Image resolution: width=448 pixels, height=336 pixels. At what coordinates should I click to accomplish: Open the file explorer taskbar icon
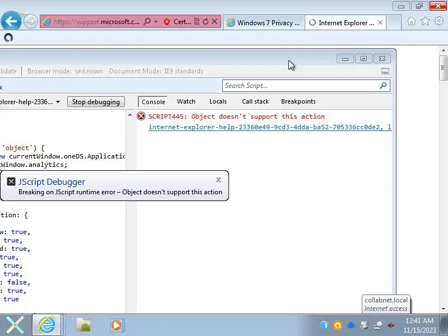(x=83, y=325)
